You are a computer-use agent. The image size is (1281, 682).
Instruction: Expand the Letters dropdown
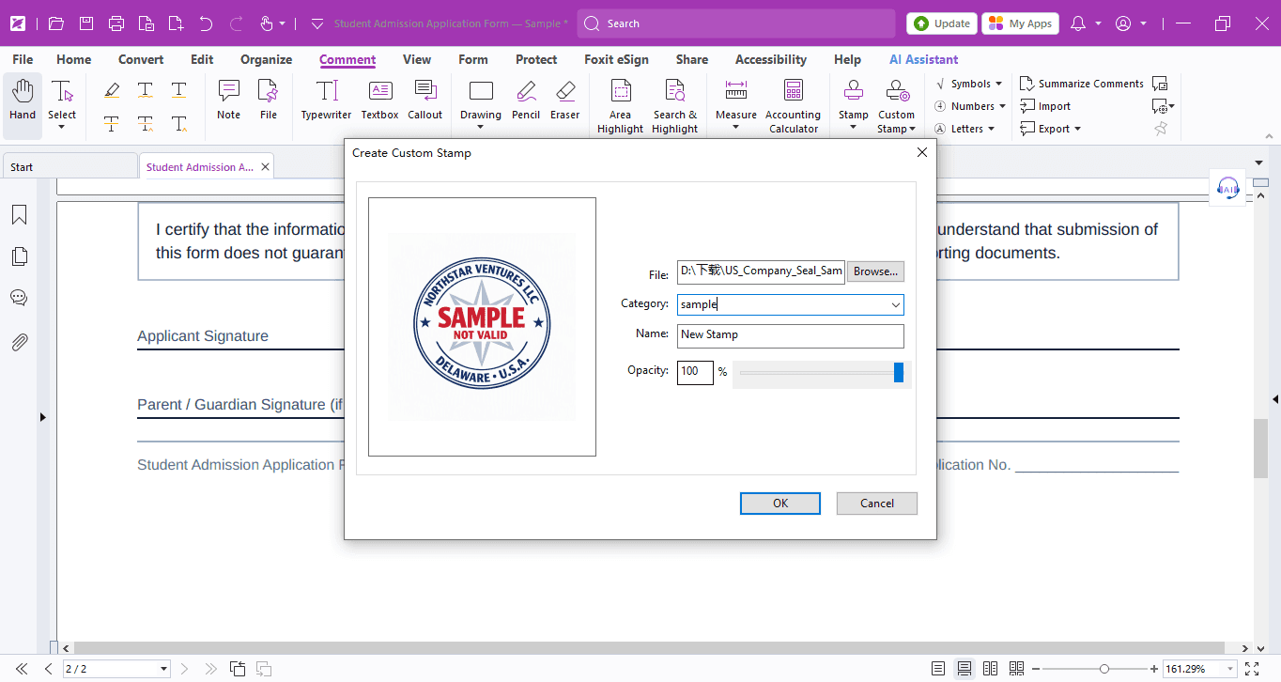tap(992, 129)
